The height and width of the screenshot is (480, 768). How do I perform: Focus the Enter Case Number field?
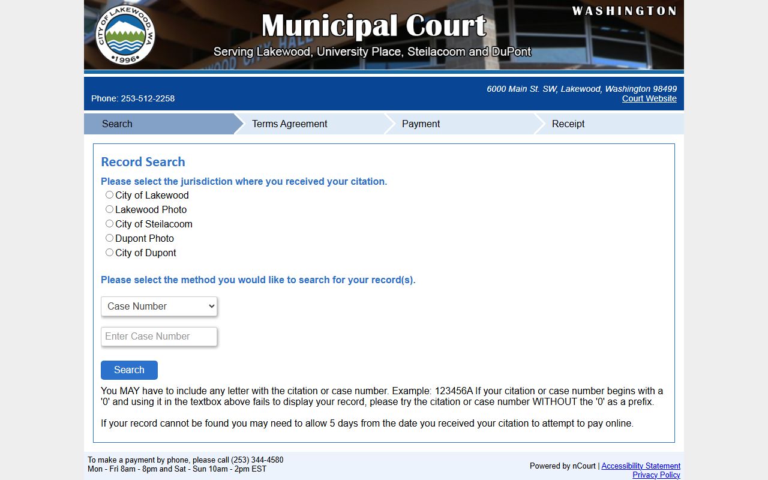159,337
